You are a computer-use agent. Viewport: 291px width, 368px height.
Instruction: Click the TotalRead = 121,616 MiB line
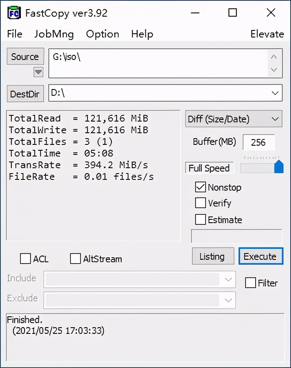click(x=78, y=118)
